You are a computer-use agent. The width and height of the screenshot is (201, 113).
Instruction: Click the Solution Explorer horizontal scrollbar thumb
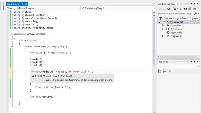tap(178, 57)
